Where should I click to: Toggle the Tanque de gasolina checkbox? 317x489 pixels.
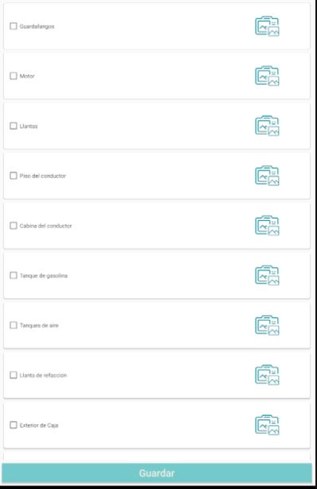(x=14, y=275)
